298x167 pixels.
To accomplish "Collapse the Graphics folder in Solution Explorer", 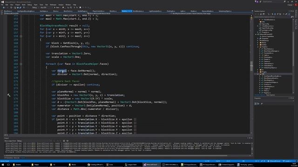I will tap(258, 47).
